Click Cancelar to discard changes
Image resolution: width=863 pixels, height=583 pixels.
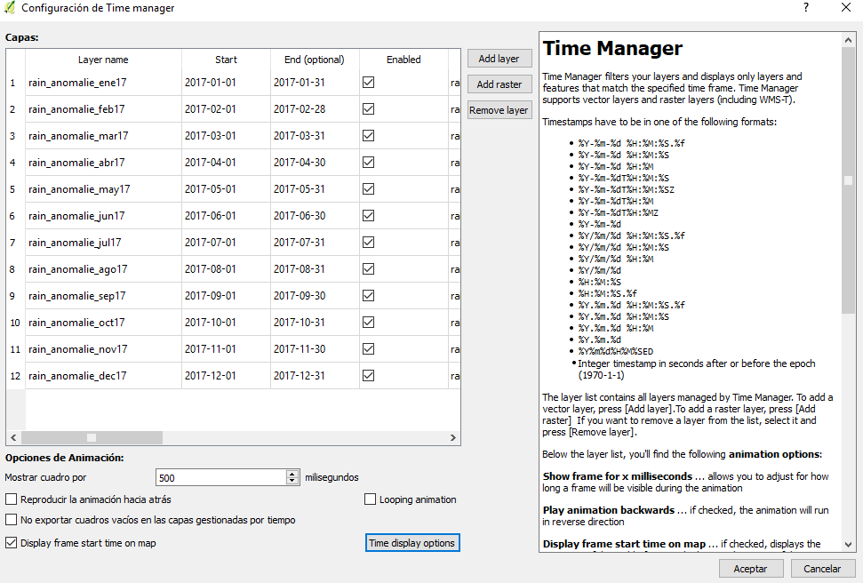point(822,569)
